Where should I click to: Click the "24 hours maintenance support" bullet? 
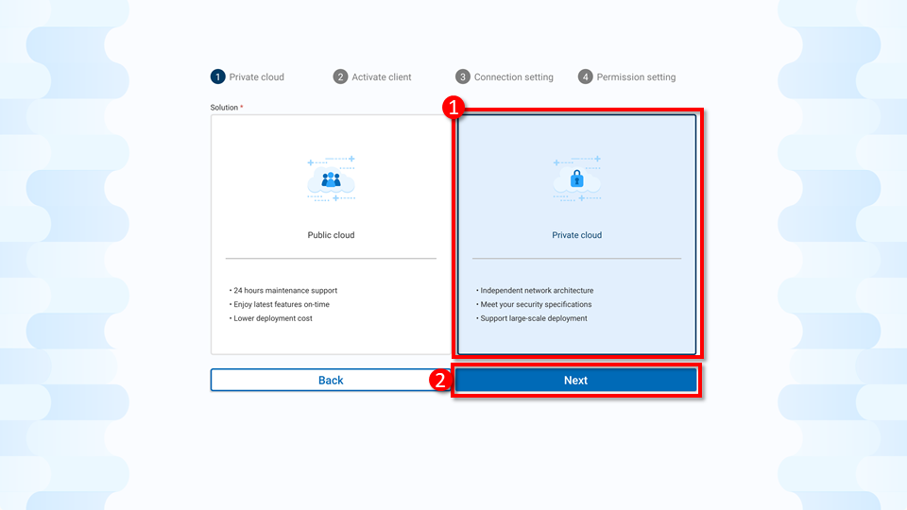(x=284, y=291)
